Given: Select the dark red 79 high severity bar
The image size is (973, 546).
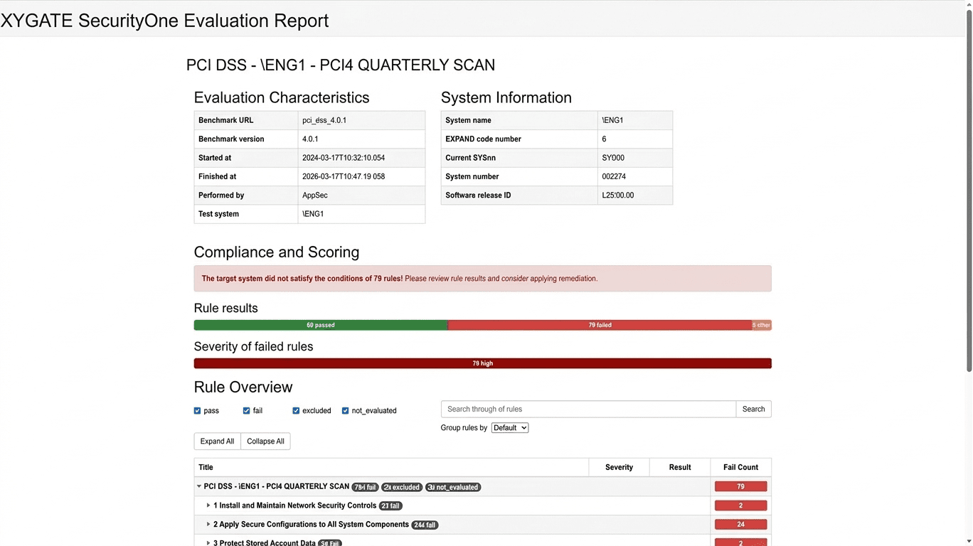Looking at the screenshot, I should click(x=482, y=363).
